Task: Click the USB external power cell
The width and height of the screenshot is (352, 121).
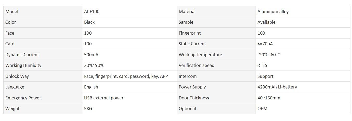Action: pyautogui.click(x=129, y=98)
